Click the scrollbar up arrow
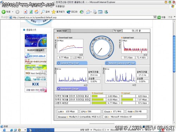 pyautogui.click(x=174, y=21)
